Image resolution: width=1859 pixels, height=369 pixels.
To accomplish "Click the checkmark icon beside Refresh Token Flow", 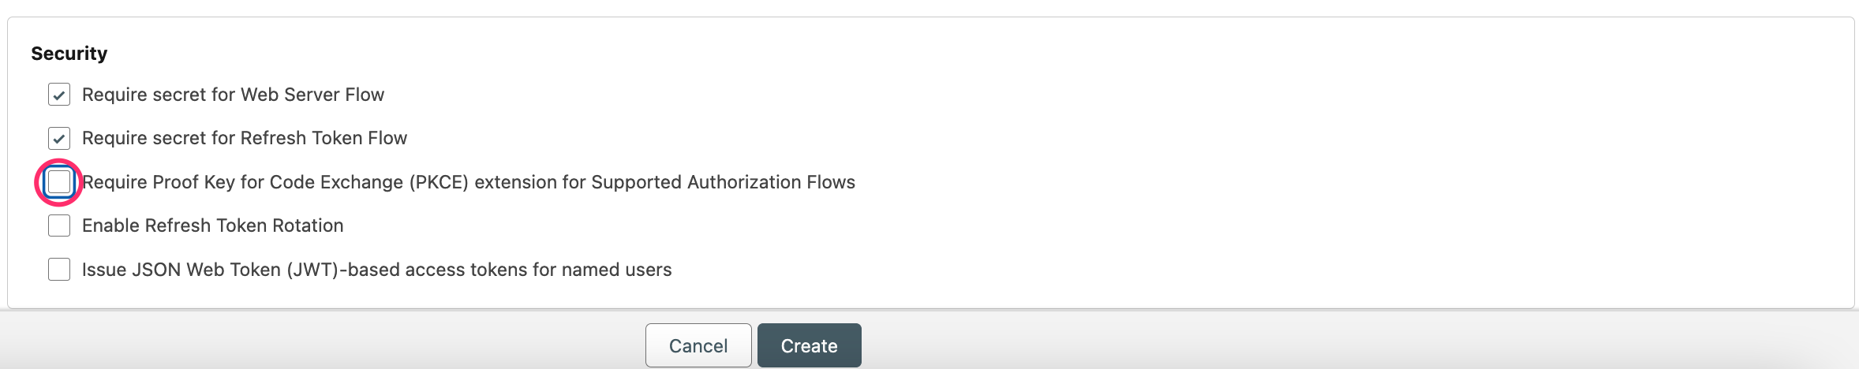I will coord(59,139).
